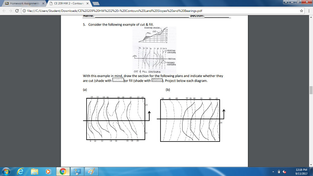Click the address bar to edit the URL
This screenshot has width=313, height=176.
click(122, 10)
